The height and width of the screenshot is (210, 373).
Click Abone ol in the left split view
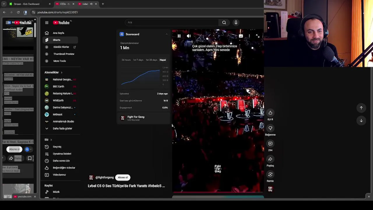14,149
